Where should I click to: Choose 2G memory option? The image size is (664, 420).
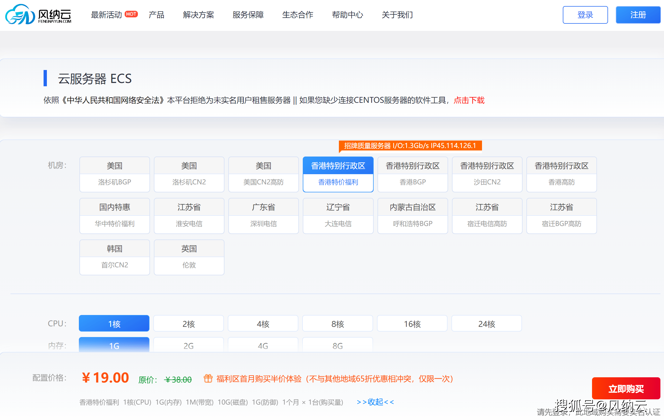[x=189, y=345]
